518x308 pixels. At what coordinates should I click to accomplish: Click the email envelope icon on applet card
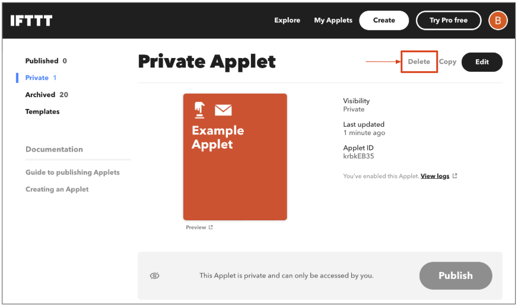(223, 110)
